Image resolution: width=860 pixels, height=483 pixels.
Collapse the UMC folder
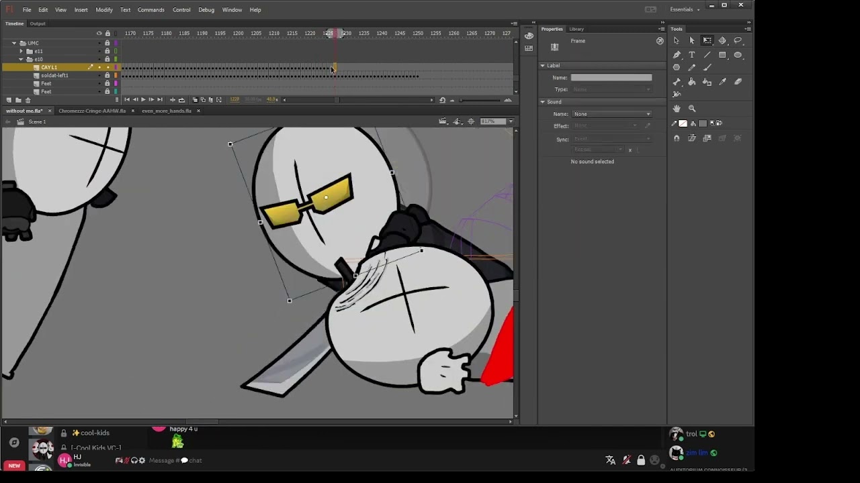tap(13, 43)
